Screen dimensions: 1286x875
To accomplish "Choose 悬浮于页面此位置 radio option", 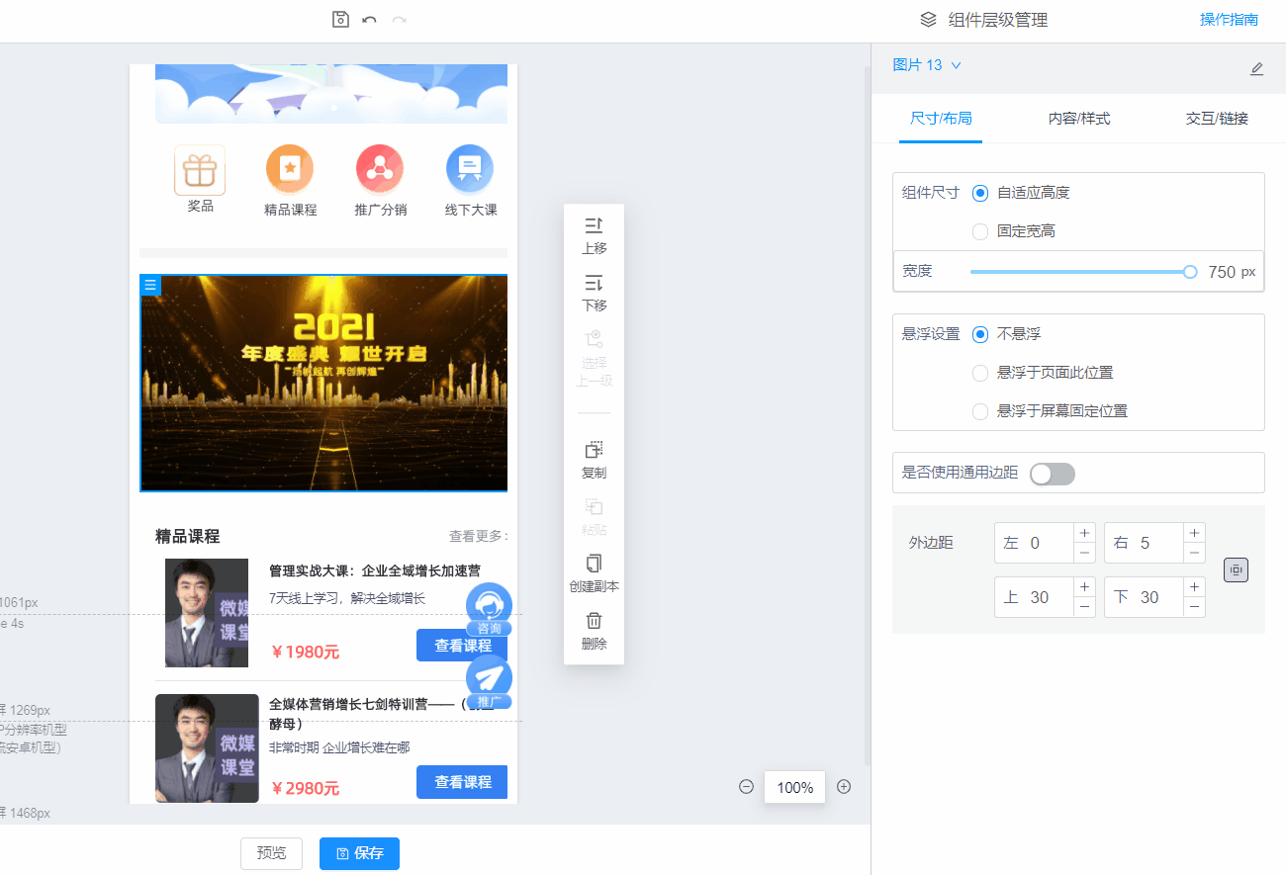I will 980,373.
